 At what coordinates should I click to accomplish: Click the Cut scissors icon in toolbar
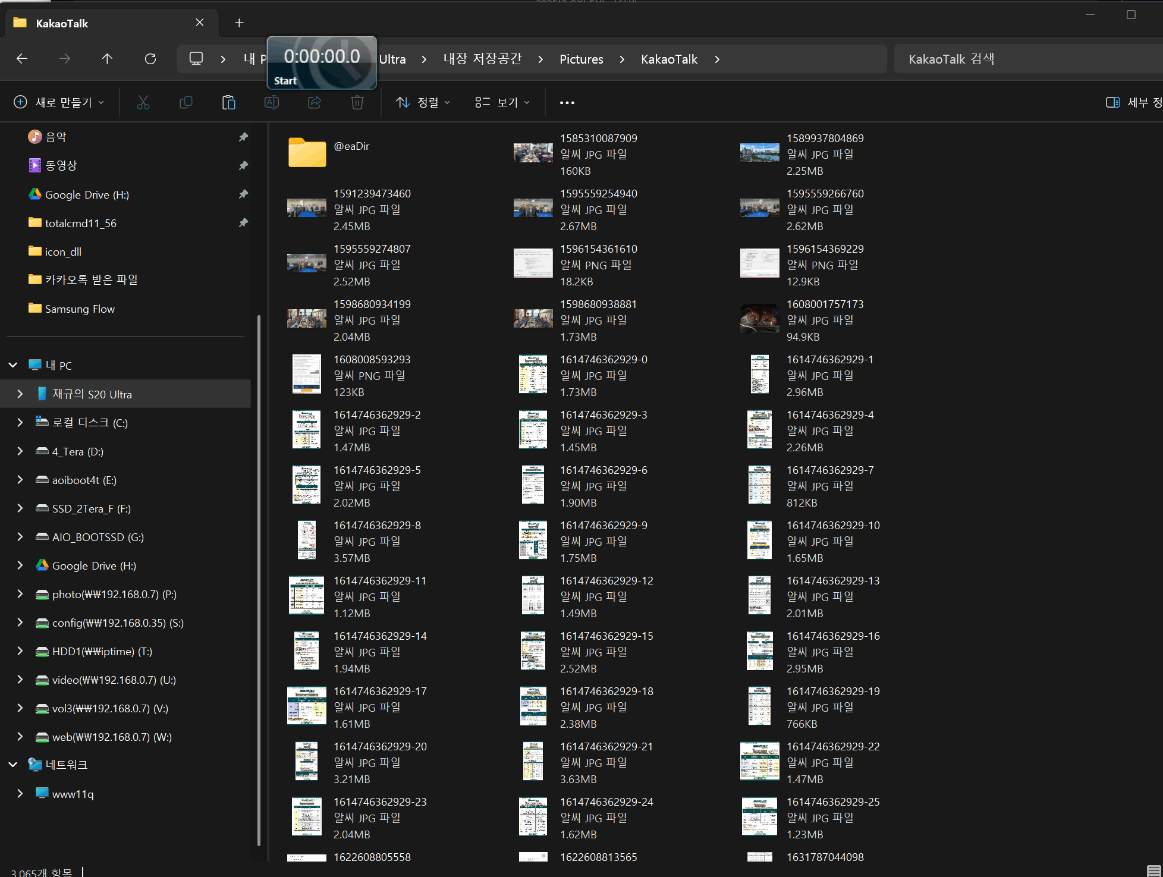(x=143, y=102)
